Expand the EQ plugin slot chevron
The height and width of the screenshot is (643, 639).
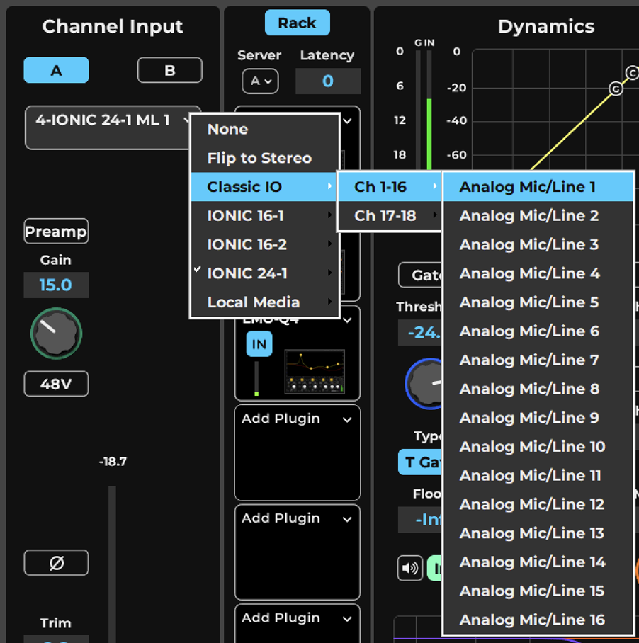pyautogui.click(x=347, y=320)
